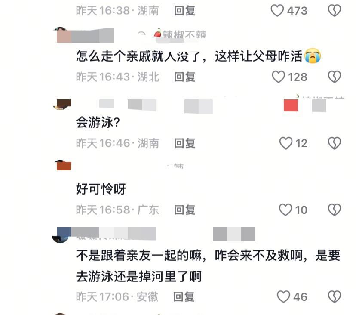Dislike the 16:38 Hunan comment
This screenshot has width=356, height=315.
point(335,11)
